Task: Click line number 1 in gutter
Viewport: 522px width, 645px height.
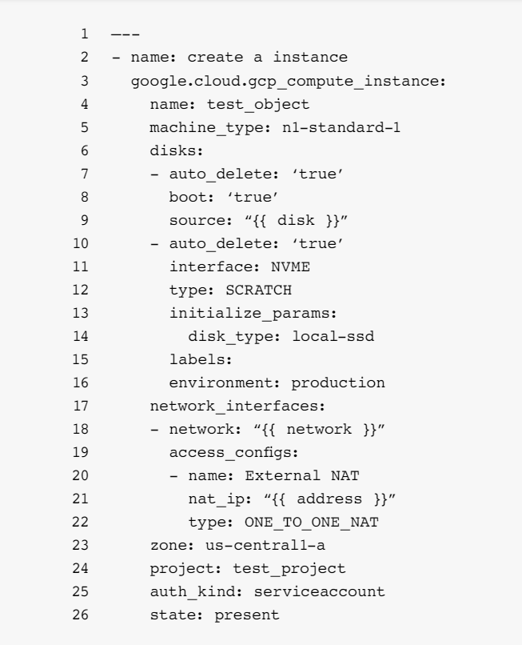Action: click(x=84, y=34)
